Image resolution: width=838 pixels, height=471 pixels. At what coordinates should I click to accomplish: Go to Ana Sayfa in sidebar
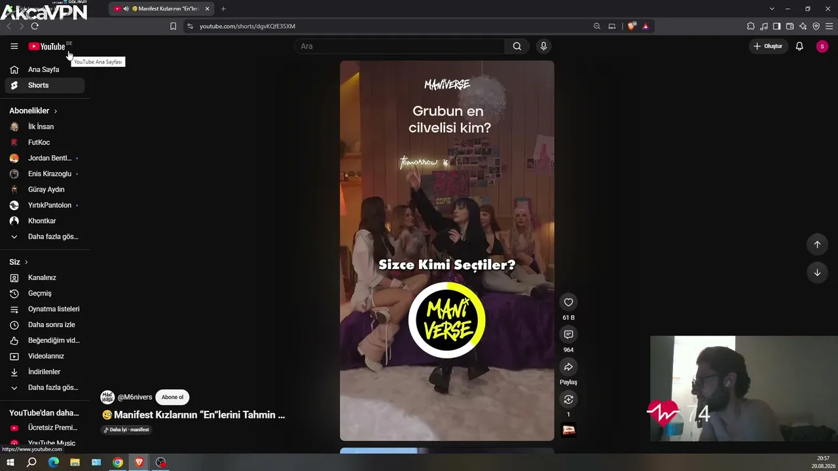45,69
